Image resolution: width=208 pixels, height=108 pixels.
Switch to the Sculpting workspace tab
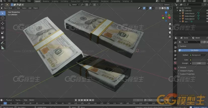click(x=55, y=1)
